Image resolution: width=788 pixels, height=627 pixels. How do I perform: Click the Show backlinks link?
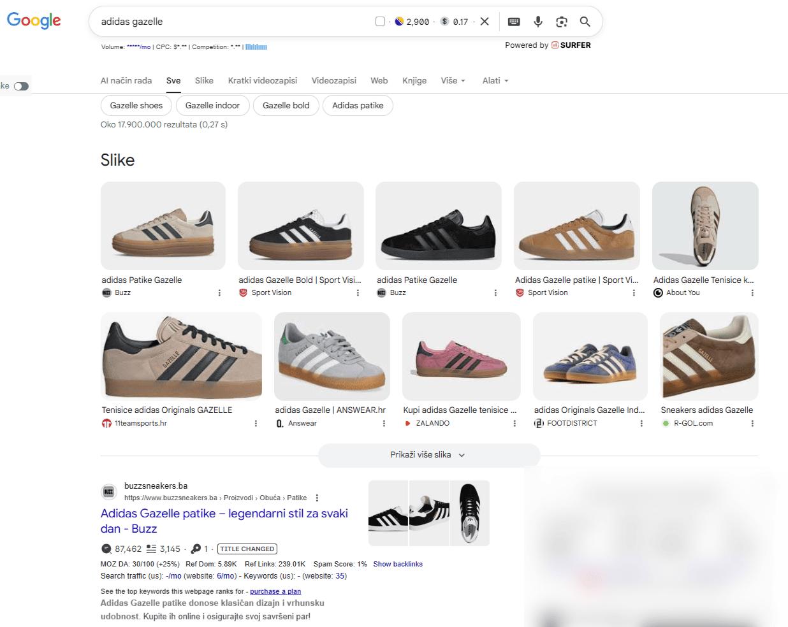(x=398, y=563)
